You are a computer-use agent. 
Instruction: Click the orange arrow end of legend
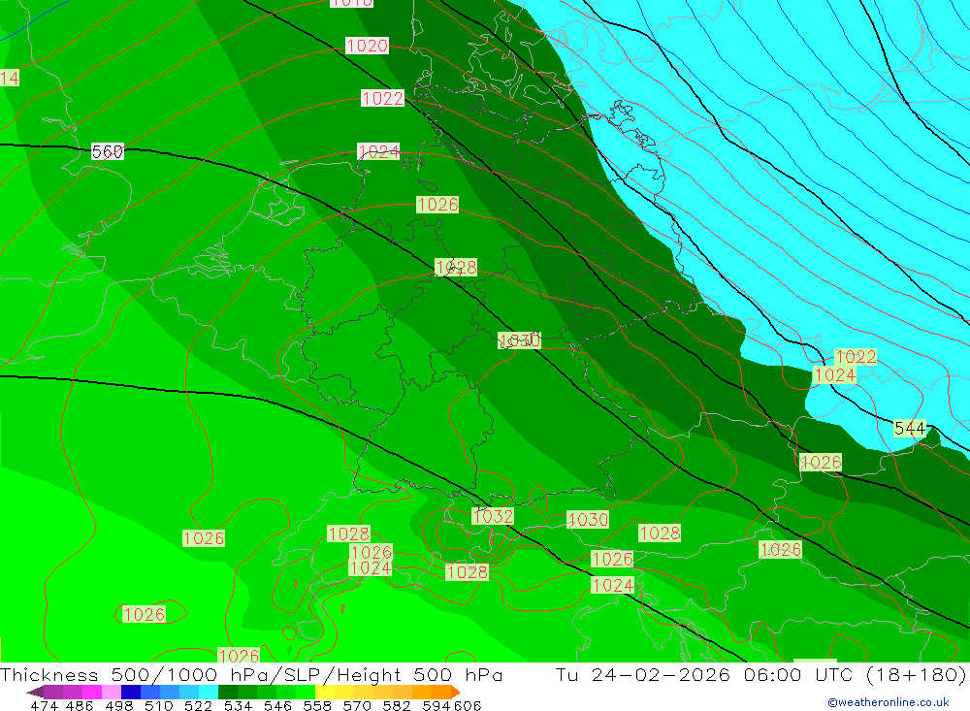point(456,692)
